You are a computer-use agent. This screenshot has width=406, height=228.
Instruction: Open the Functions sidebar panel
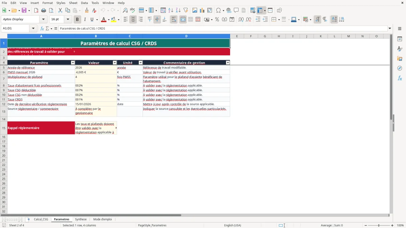pyautogui.click(x=400, y=78)
